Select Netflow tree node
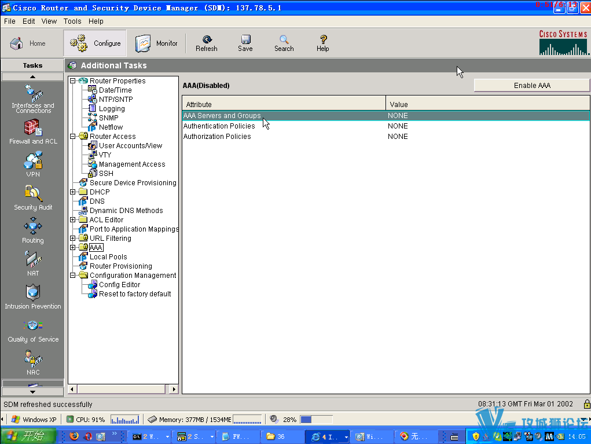This screenshot has width=591, height=444. pos(111,127)
